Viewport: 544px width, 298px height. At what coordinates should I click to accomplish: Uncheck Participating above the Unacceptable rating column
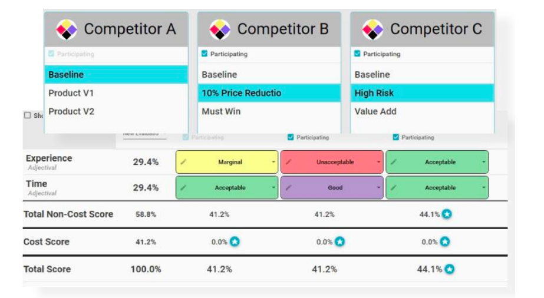coord(291,137)
